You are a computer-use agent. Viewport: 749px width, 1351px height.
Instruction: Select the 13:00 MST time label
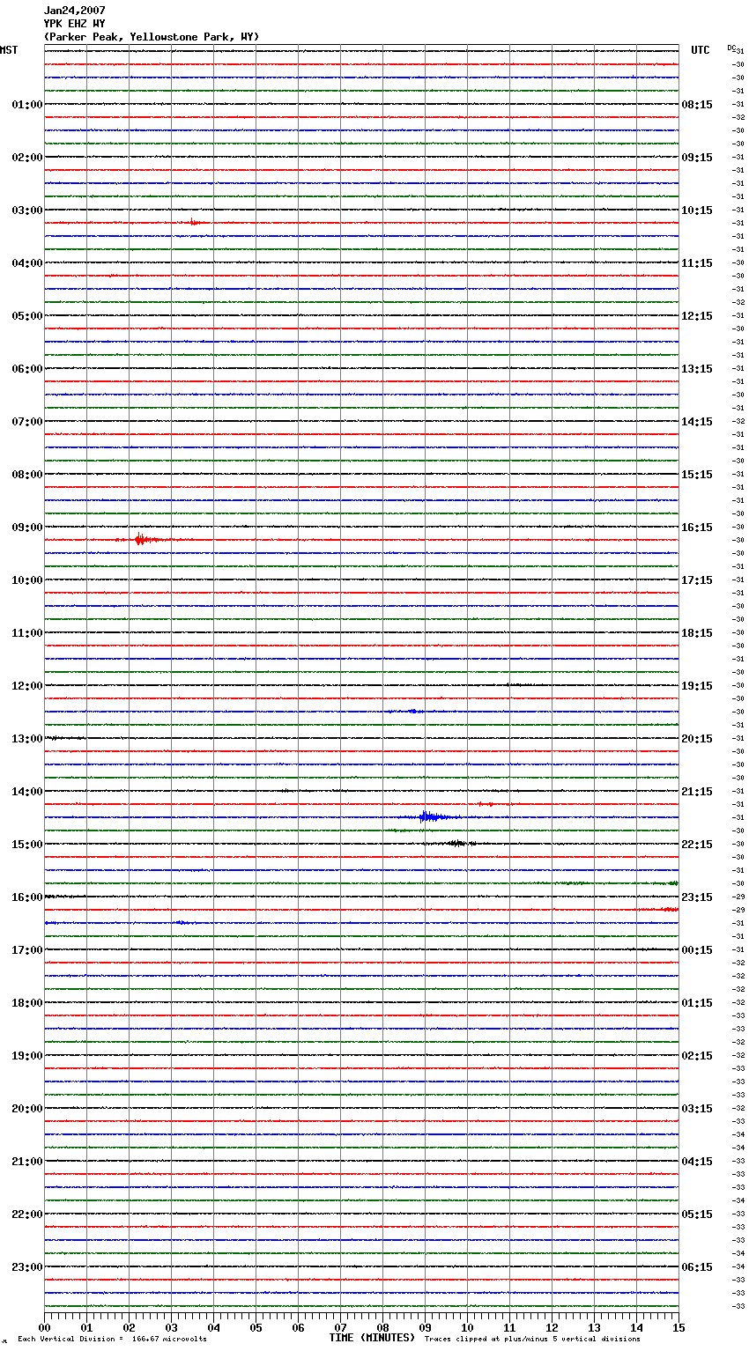[x=27, y=739]
